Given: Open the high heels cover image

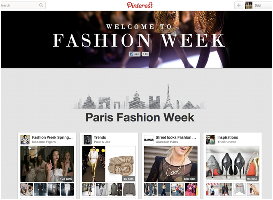Looking at the screenshot, I should pyautogui.click(x=233, y=164).
